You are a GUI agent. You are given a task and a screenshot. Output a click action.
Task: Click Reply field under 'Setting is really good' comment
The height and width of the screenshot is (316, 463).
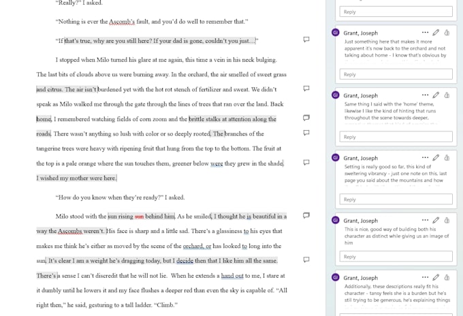click(396, 200)
